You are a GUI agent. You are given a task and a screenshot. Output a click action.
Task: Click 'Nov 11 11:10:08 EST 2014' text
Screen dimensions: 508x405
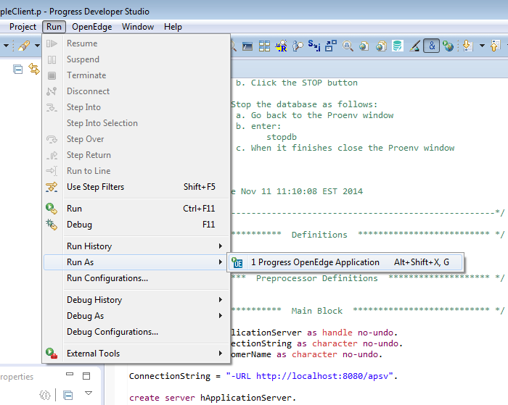[302, 191]
